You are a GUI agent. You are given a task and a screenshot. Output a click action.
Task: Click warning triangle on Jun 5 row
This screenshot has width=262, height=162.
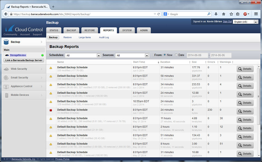[51, 68]
